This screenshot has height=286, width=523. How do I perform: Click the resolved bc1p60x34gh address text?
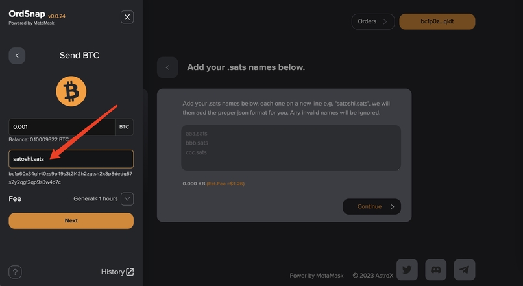click(70, 178)
